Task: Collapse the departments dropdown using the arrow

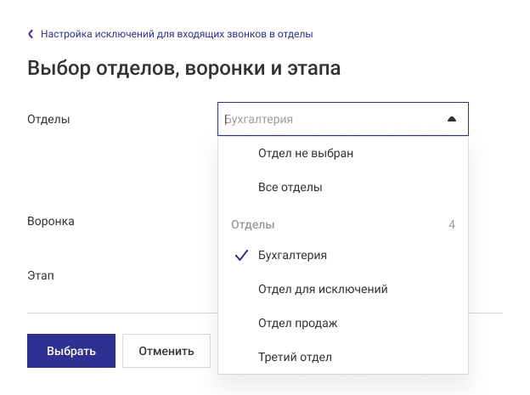Action: pos(451,120)
